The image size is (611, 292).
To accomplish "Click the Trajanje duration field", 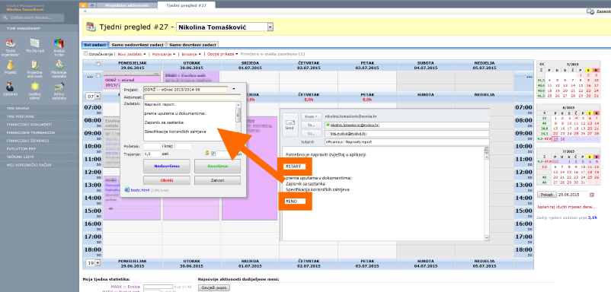I will 152,154.
